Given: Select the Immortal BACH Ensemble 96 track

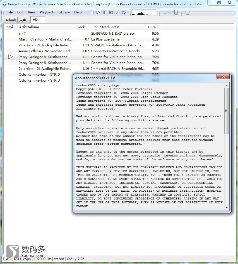Looking at the screenshot, I should tap(82, 69).
